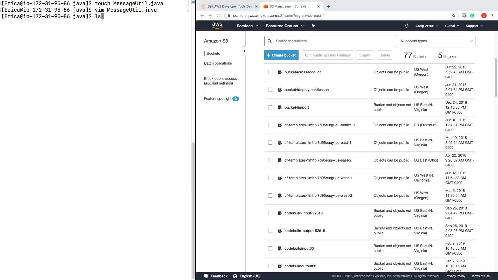This screenshot has height=280, width=498.
Task: Reload the page with browser refresh icon
Action: [219, 16]
